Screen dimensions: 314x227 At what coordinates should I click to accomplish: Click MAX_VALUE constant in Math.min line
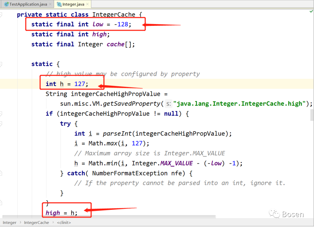(x=176, y=163)
